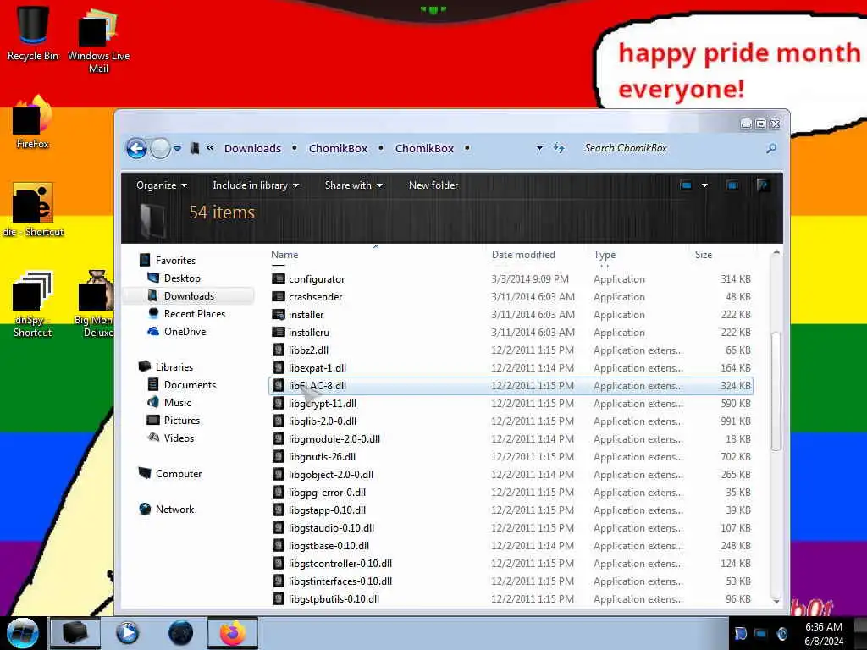The image size is (867, 650).
Task: Select libgnutls-26.dll
Action: [x=511, y=456]
